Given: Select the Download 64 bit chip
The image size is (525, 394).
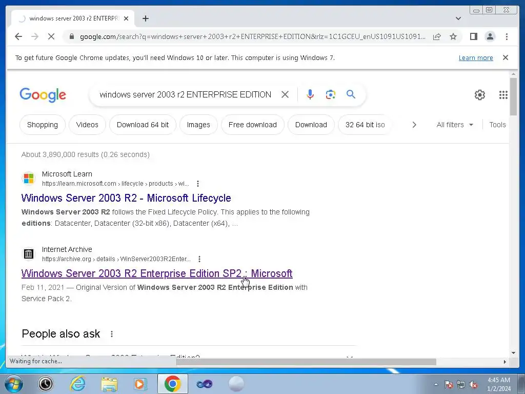Looking at the screenshot, I should [x=143, y=125].
